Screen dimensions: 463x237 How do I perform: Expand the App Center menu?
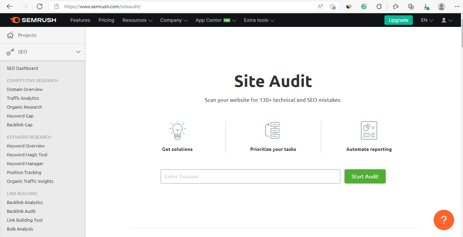point(216,20)
